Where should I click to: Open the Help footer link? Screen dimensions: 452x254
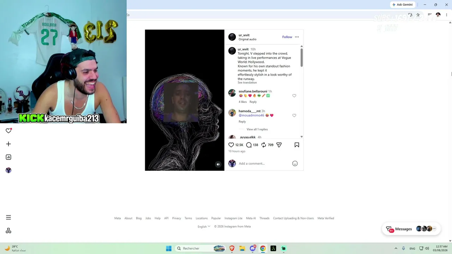(x=157, y=218)
